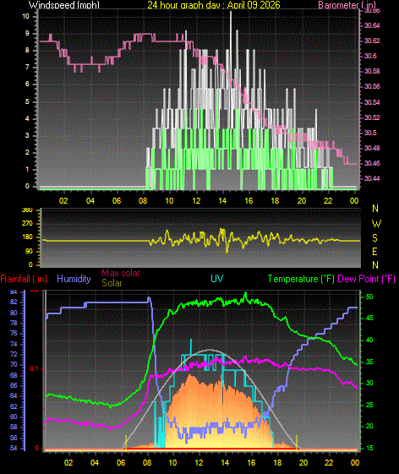The width and height of the screenshot is (399, 474).
Task: Click the 06 hour label under bottom graph
Action: coord(121,462)
